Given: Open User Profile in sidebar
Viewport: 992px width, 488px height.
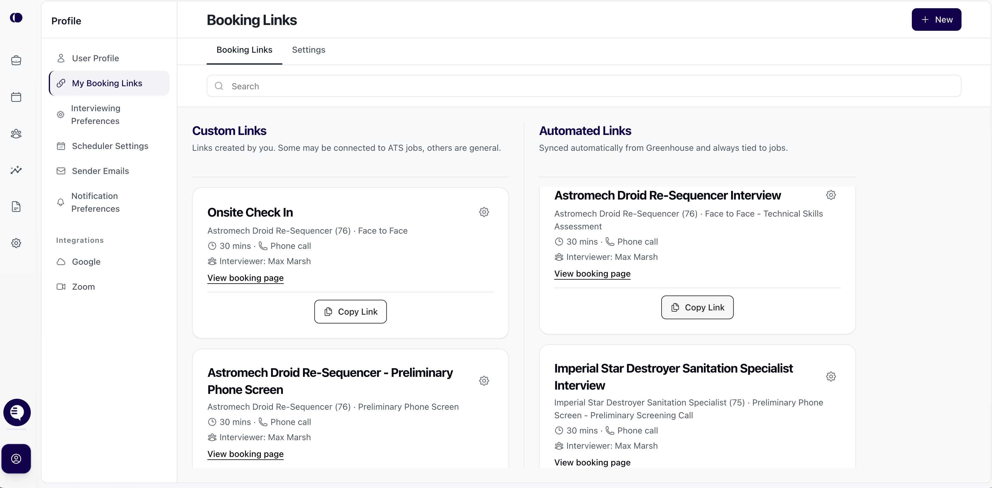Looking at the screenshot, I should point(109,58).
